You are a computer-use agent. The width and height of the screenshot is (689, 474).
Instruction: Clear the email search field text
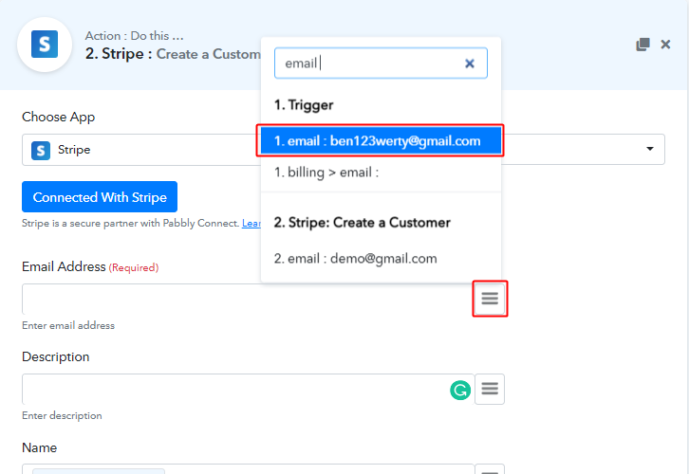pos(469,64)
